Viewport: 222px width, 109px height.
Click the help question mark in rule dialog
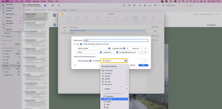pos(75,65)
